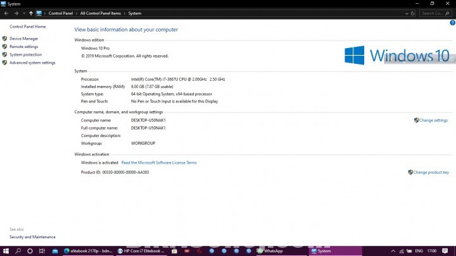Show hidden system tray icons
The width and height of the screenshot is (456, 256).
coord(393,251)
